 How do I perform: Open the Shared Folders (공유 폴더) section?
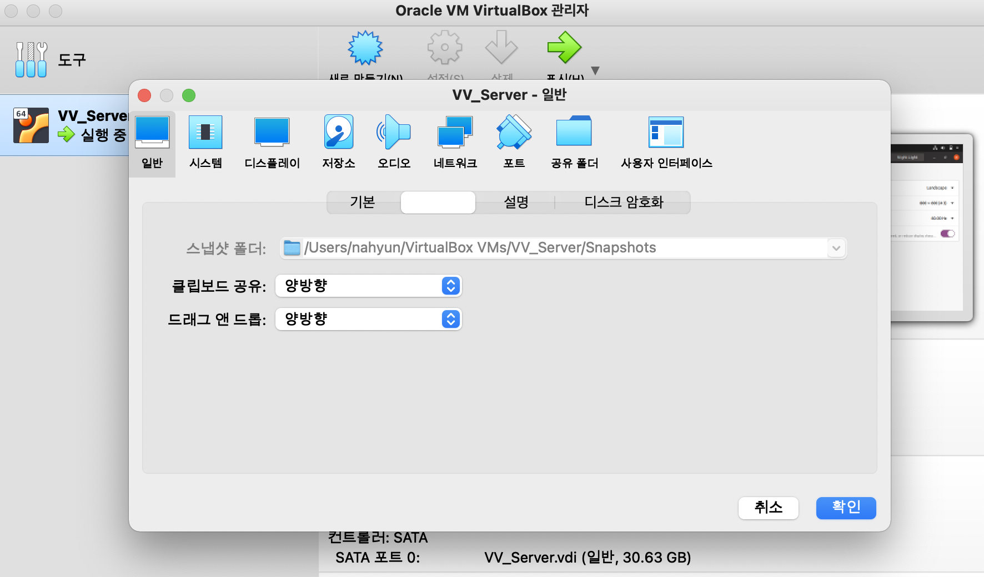[574, 143]
